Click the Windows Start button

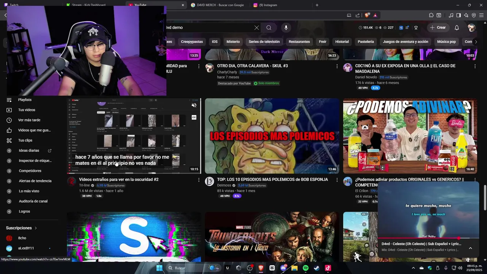[x=159, y=268]
